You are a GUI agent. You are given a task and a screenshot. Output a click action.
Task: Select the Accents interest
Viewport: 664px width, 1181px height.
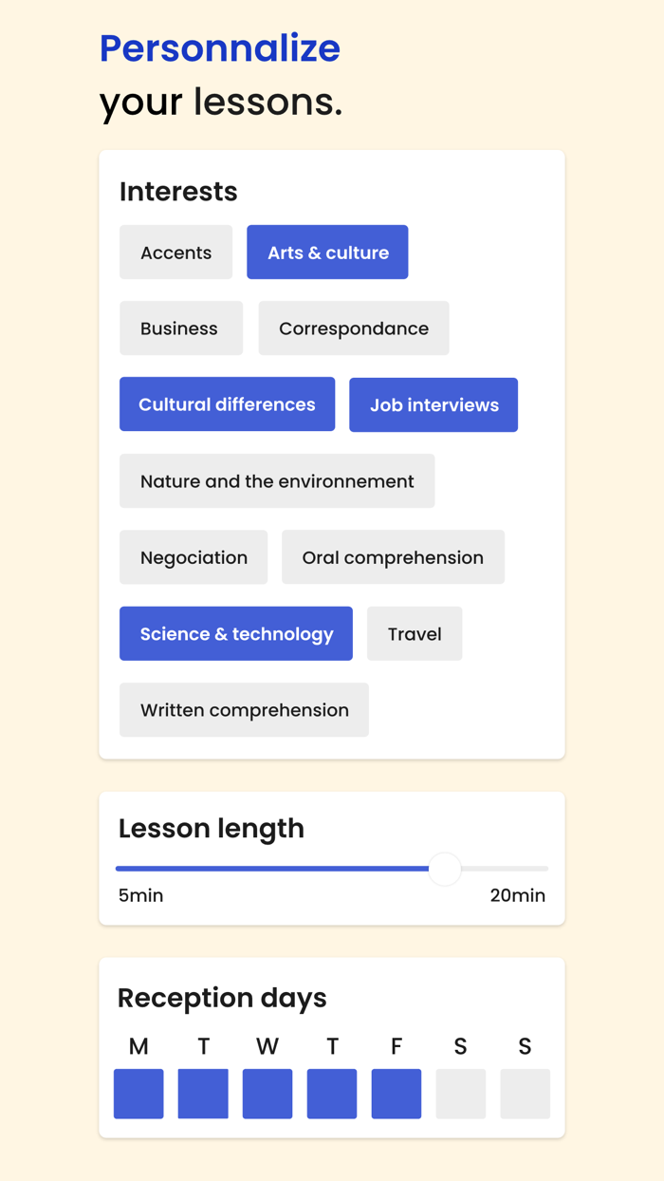[x=175, y=252]
